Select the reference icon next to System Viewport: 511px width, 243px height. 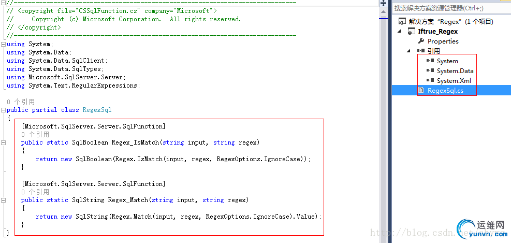(x=430, y=61)
